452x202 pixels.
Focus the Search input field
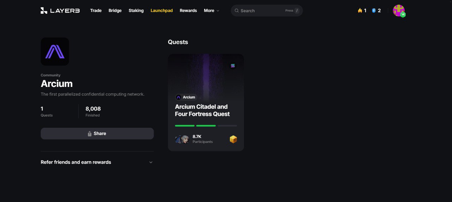267,11
